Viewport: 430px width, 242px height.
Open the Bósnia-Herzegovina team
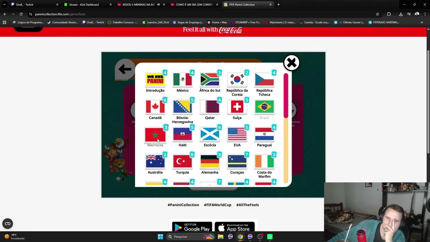[x=182, y=107]
